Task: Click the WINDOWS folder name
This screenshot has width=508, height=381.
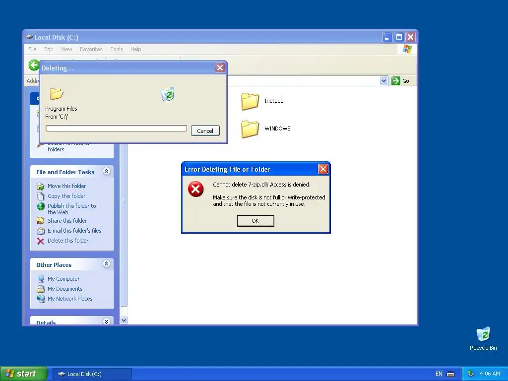Action: 277,128
